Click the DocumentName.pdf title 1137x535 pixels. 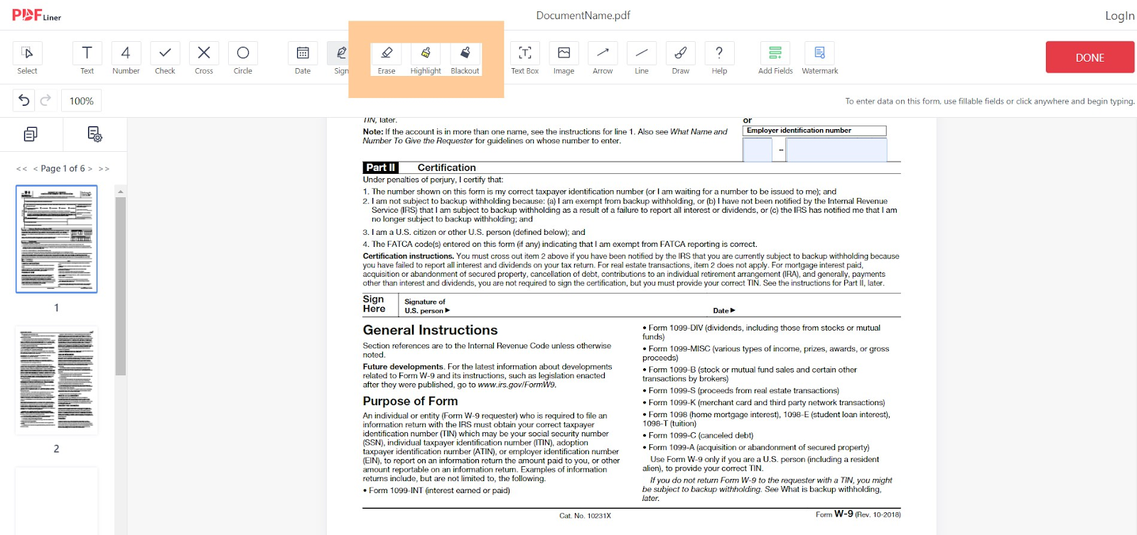583,16
